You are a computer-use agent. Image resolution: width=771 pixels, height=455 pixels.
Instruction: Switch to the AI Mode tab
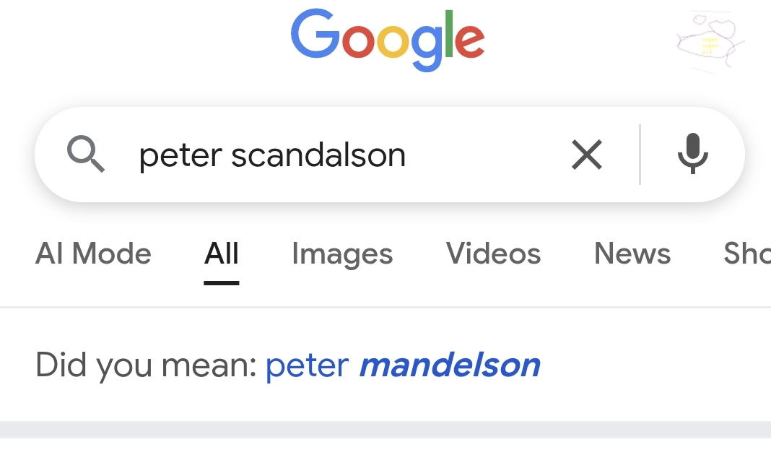pos(93,254)
